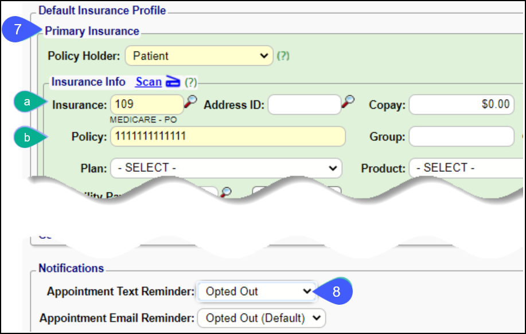
Task: Open the Policy Holder dropdown showing Patient
Action: coord(198,56)
